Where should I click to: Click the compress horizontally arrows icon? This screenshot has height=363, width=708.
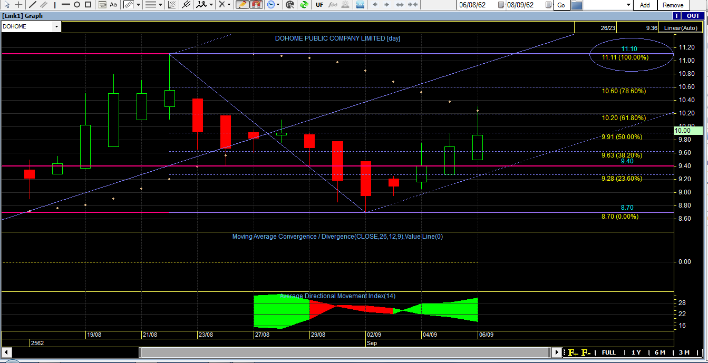click(x=413, y=5)
